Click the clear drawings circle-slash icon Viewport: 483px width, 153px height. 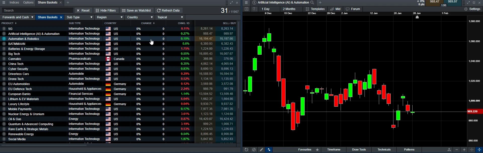coord(254,150)
